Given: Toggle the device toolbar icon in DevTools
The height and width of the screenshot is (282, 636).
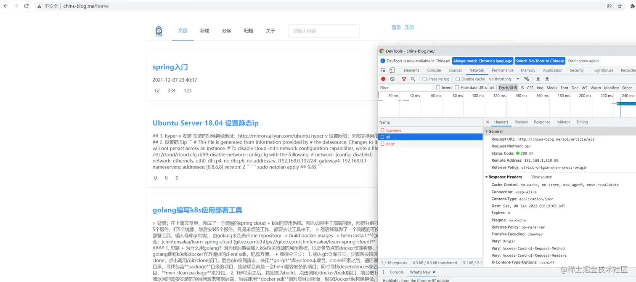Looking at the screenshot, I should pos(392,70).
